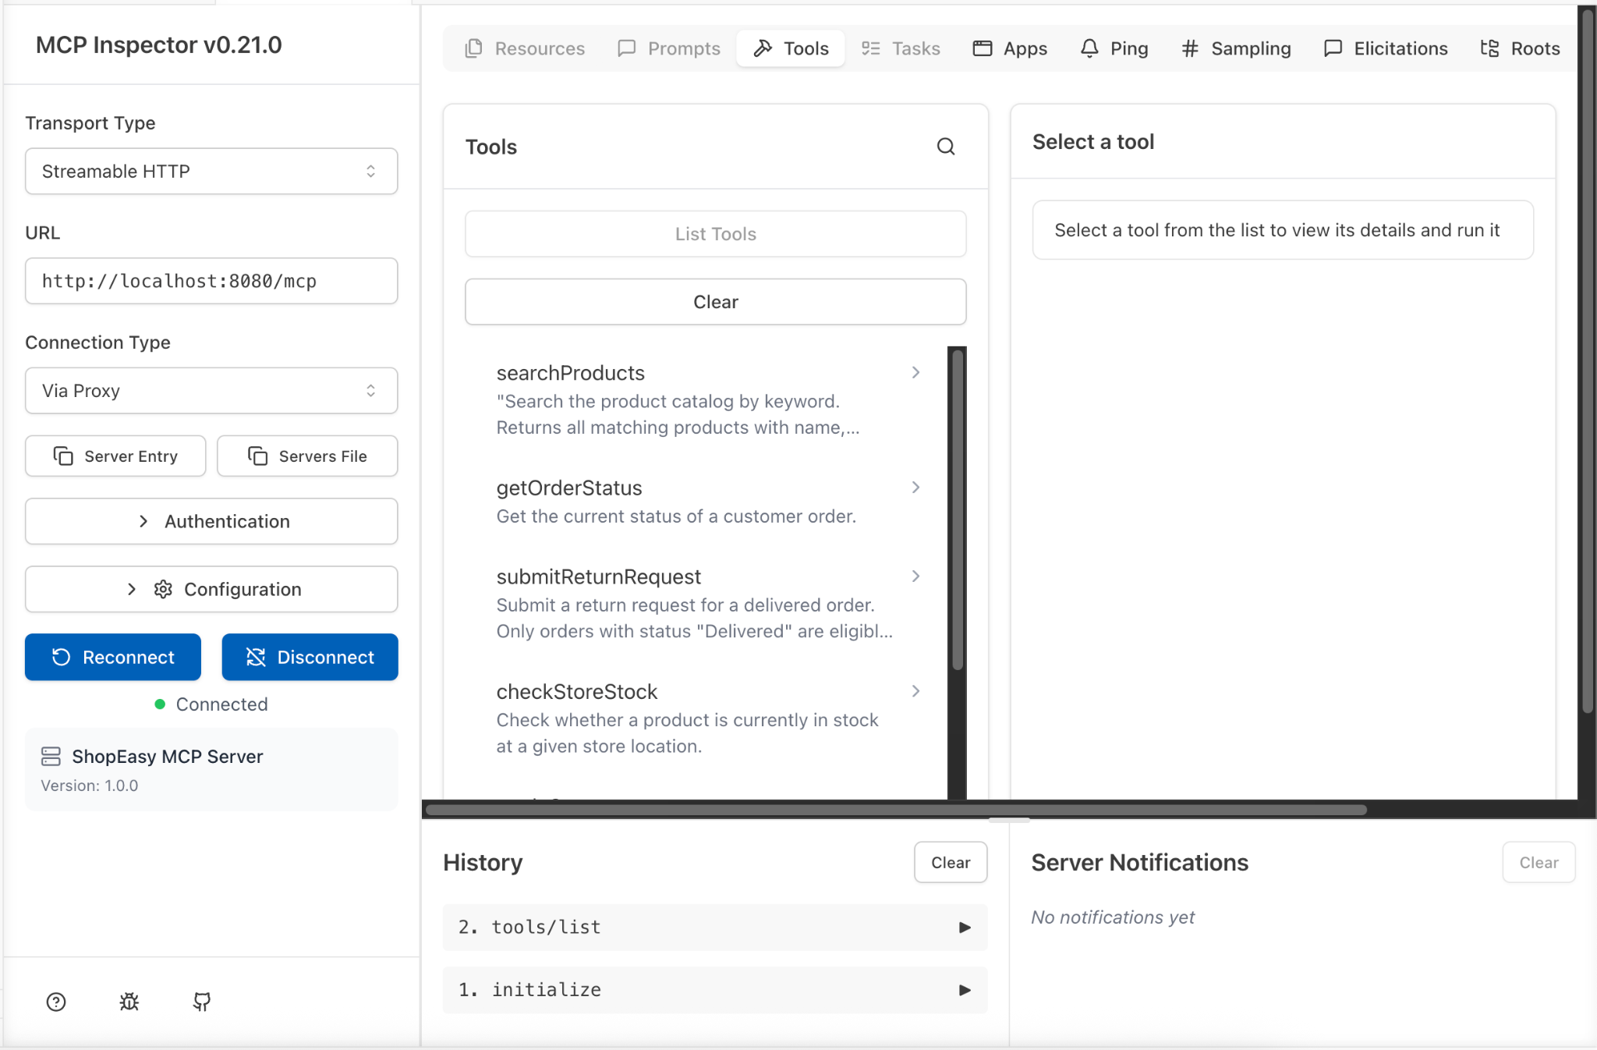Viewport: 1597px width, 1050px height.
Task: Click the Reconnect button
Action: pyautogui.click(x=113, y=657)
